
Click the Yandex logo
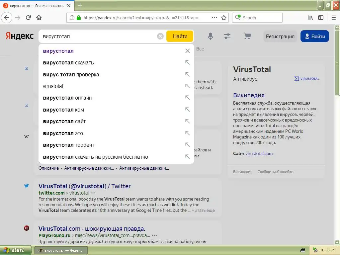20,36
